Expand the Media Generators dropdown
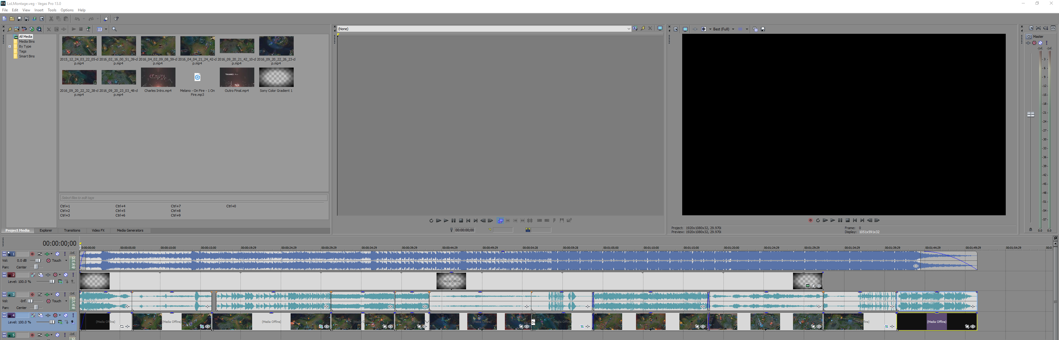 click(x=130, y=230)
